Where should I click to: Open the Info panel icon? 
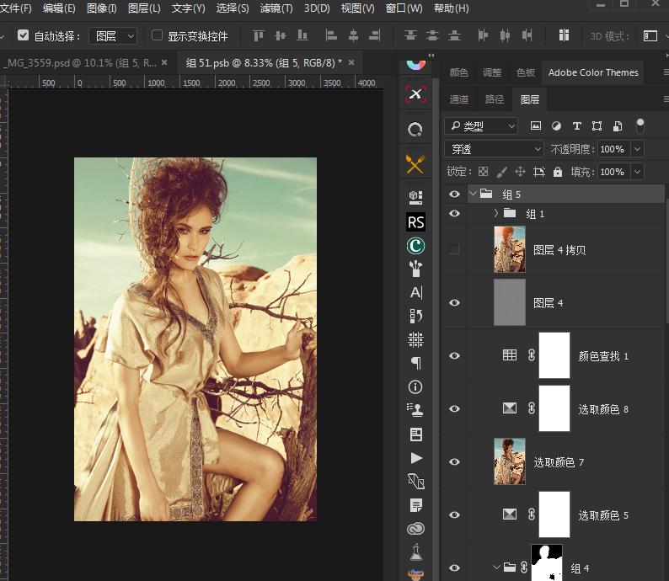coord(415,387)
